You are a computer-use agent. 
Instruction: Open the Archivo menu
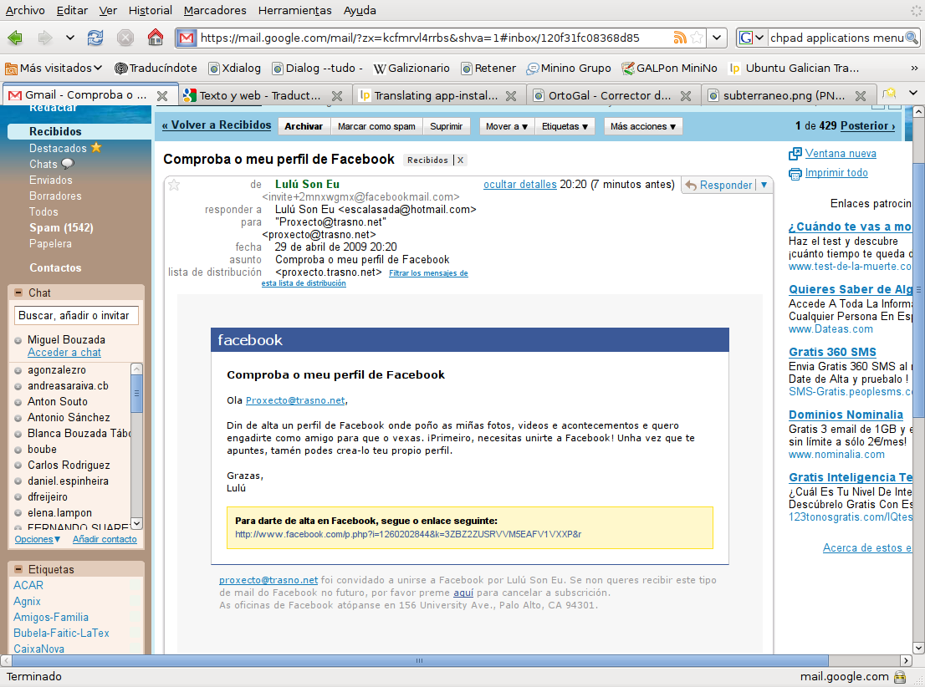[x=25, y=10]
